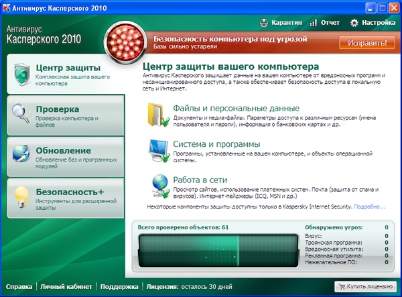
Task: Click the Kaspersky title bar logo
Action: [6, 8]
